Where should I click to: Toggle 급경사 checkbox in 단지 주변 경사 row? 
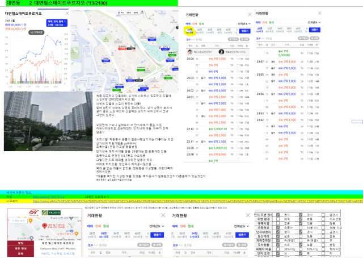point(323,215)
